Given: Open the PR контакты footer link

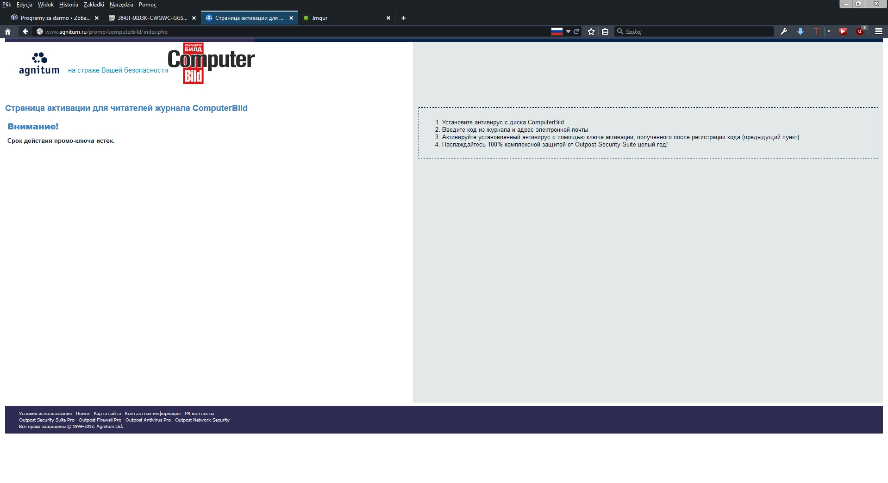Looking at the screenshot, I should click(x=199, y=414).
